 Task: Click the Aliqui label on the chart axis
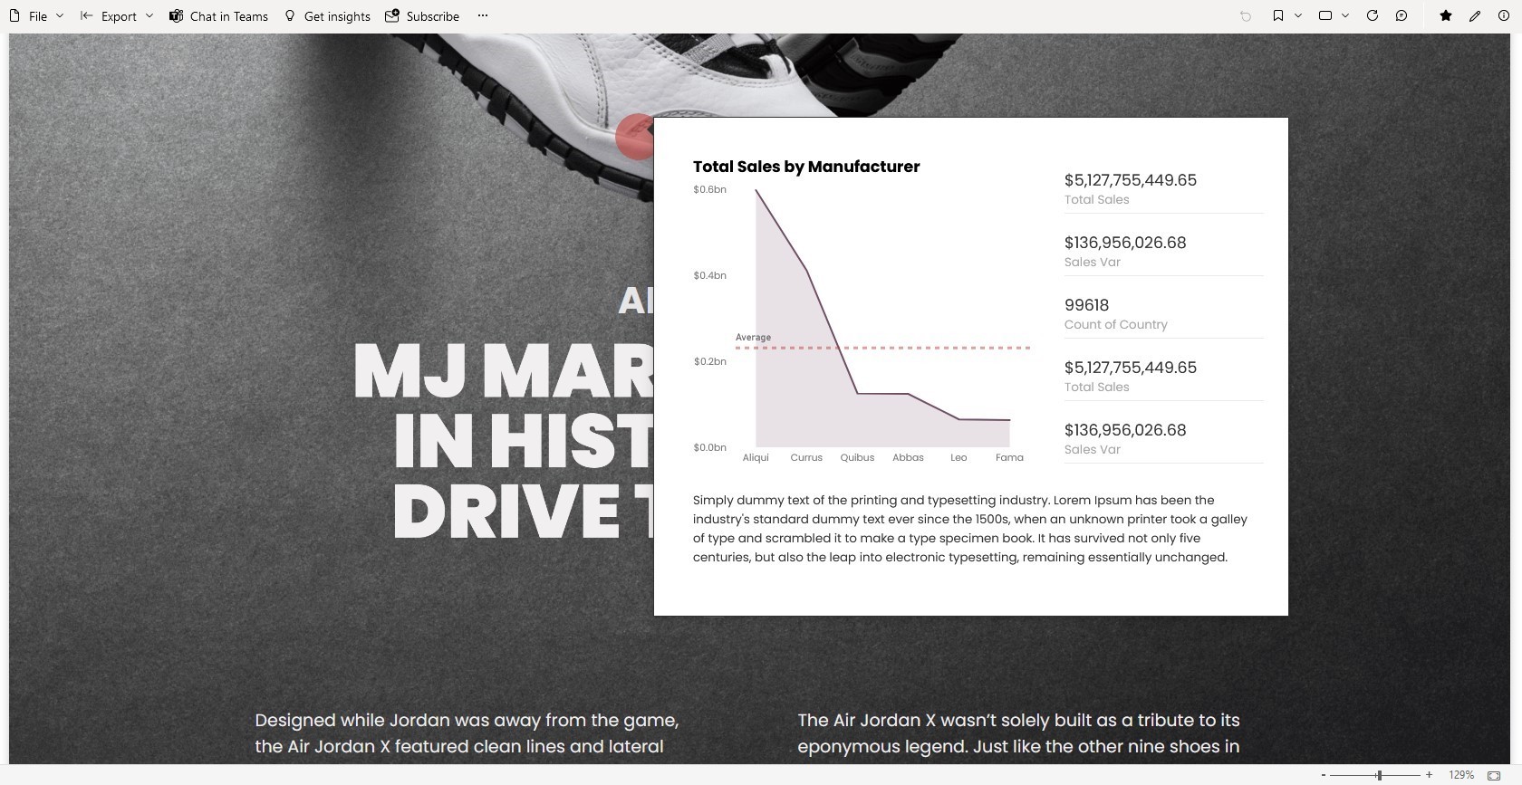coord(756,457)
